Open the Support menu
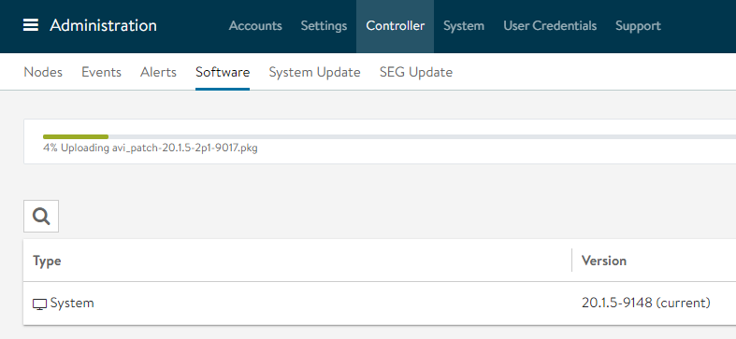This screenshot has width=736, height=339. (638, 25)
